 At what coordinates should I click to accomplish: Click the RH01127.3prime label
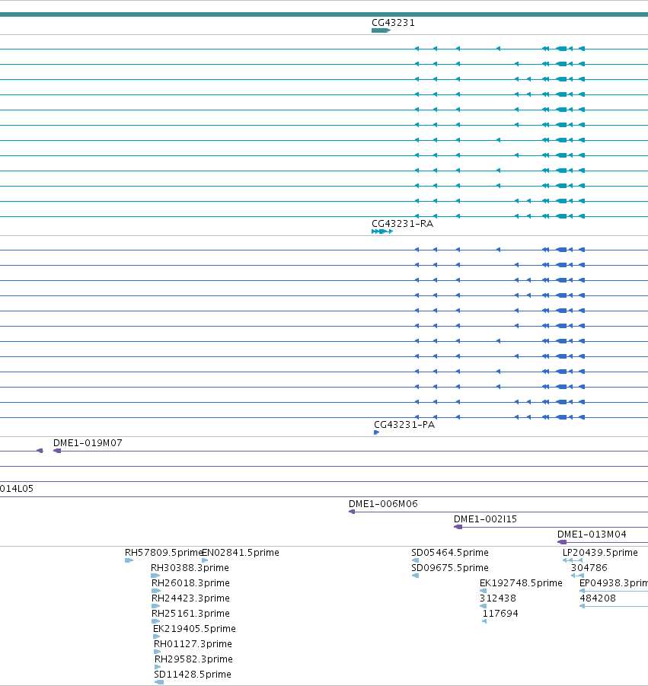point(193,644)
